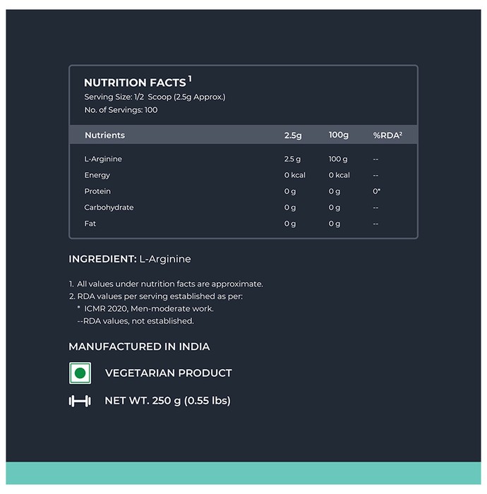Click the Nutrients column header
Screen dimensions: 487x494
click(x=104, y=135)
